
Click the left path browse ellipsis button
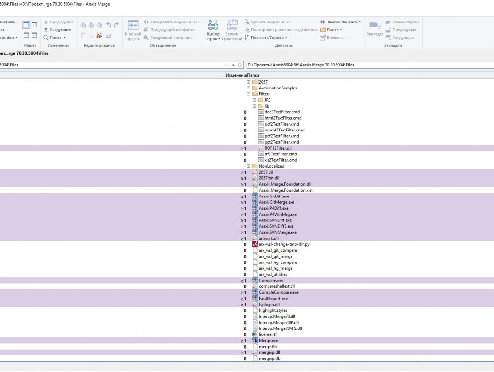point(227,65)
